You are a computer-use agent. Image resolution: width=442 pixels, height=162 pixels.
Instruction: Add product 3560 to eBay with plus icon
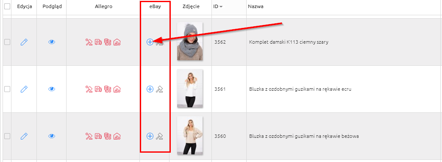point(150,136)
